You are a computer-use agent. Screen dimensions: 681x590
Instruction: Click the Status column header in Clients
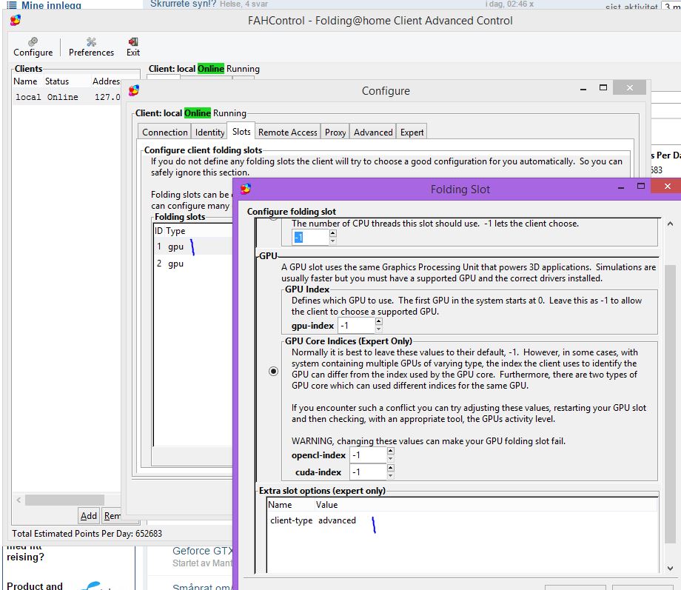pyautogui.click(x=57, y=81)
